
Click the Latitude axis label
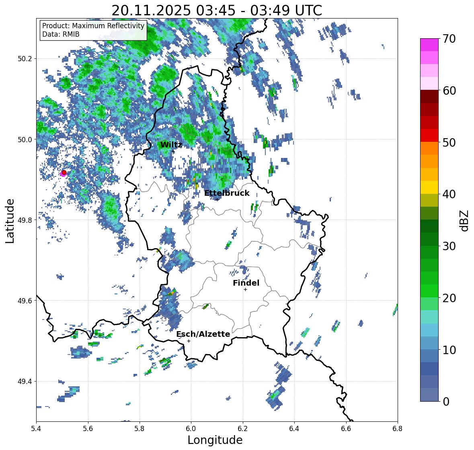point(10,221)
